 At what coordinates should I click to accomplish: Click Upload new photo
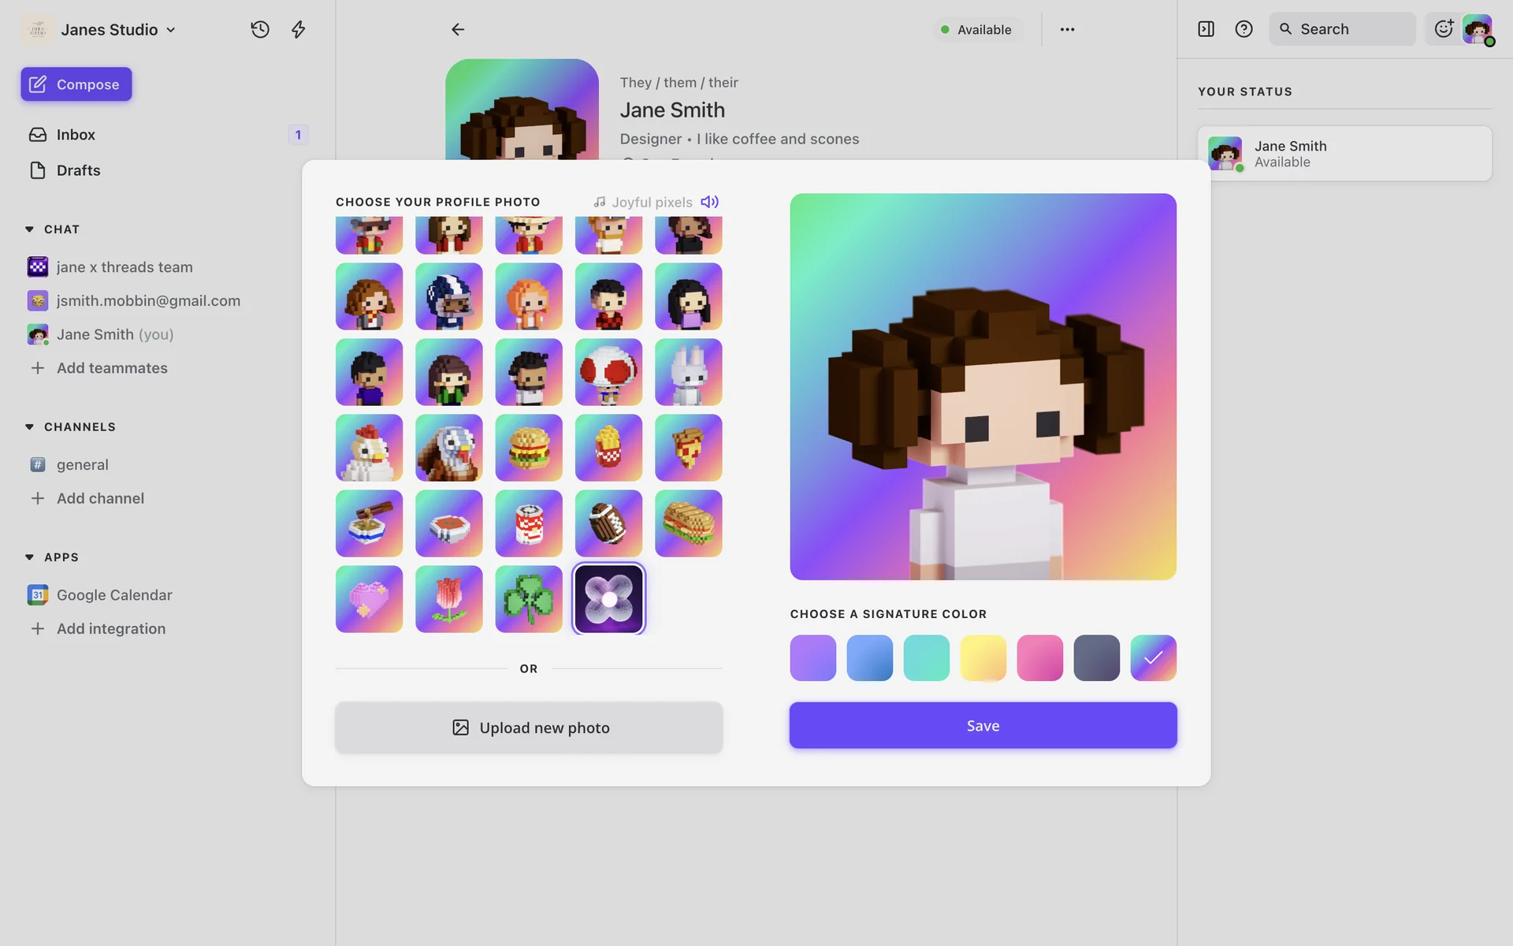[x=529, y=728]
